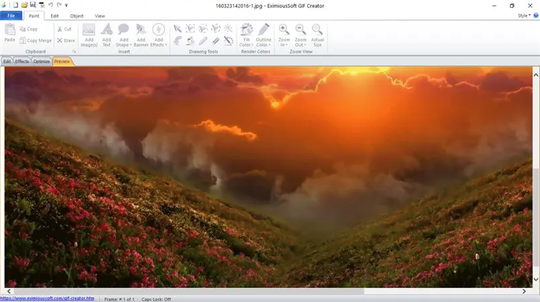
Task: Click the Undo arrow in quick access toolbar
Action: click(x=50, y=5)
